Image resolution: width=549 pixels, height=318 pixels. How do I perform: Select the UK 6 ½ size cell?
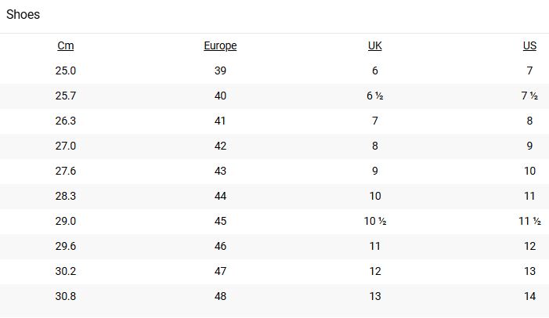pyautogui.click(x=375, y=96)
